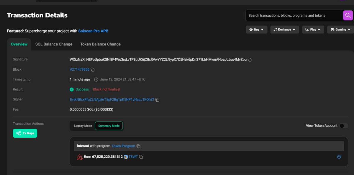
Task: Copy the signer address
Action: point(157,100)
